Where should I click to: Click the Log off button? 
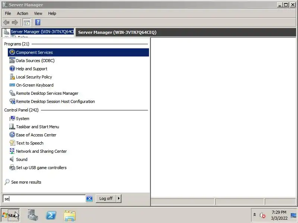click(106, 198)
